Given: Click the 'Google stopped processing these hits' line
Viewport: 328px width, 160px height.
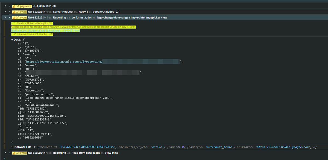Looking at the screenshot, I should tap(74, 27).
